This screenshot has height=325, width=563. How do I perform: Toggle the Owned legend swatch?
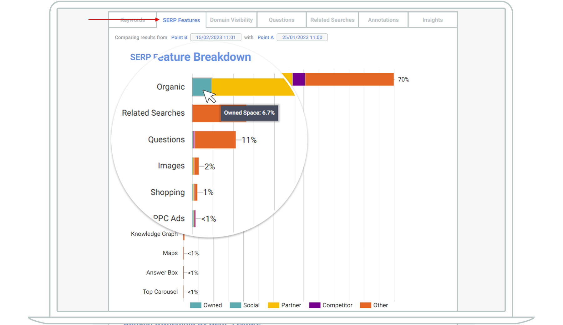196,305
